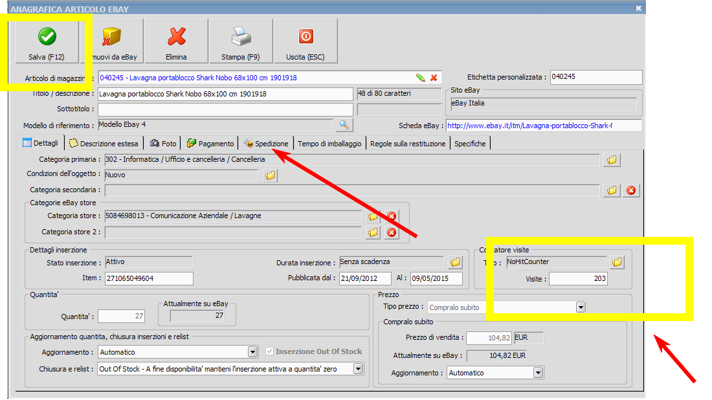Viewport: 712px width, 400px height.
Task: Browse Categoria primaria with folder icon
Action: tap(612, 160)
